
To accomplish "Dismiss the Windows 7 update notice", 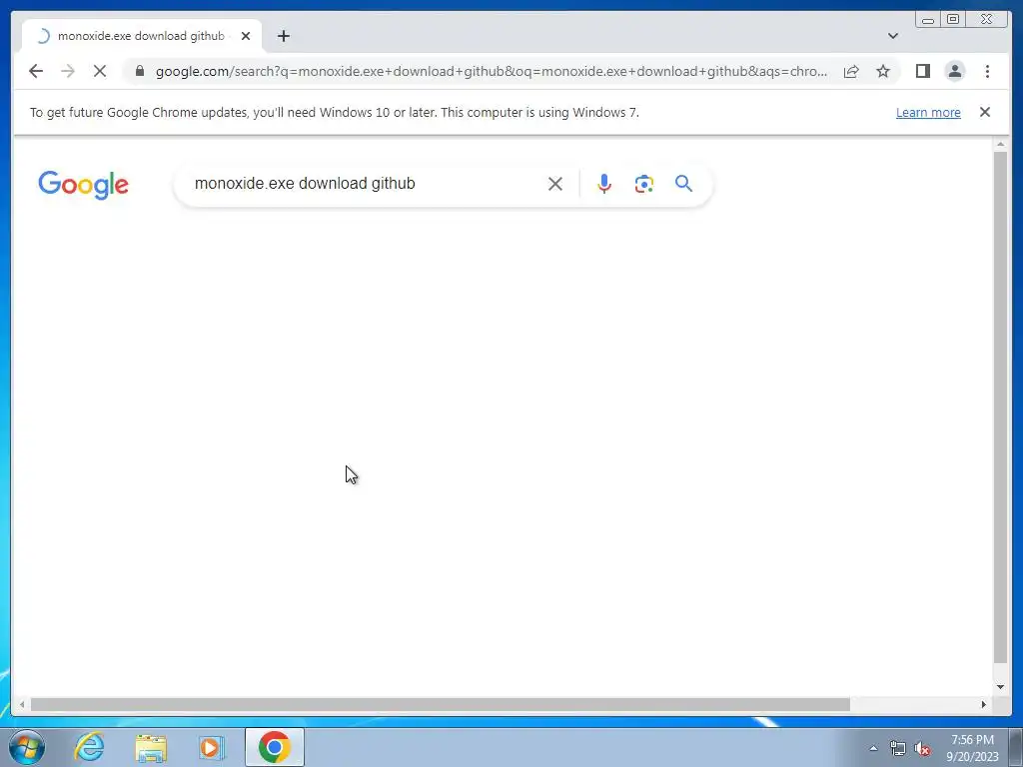I will point(984,112).
